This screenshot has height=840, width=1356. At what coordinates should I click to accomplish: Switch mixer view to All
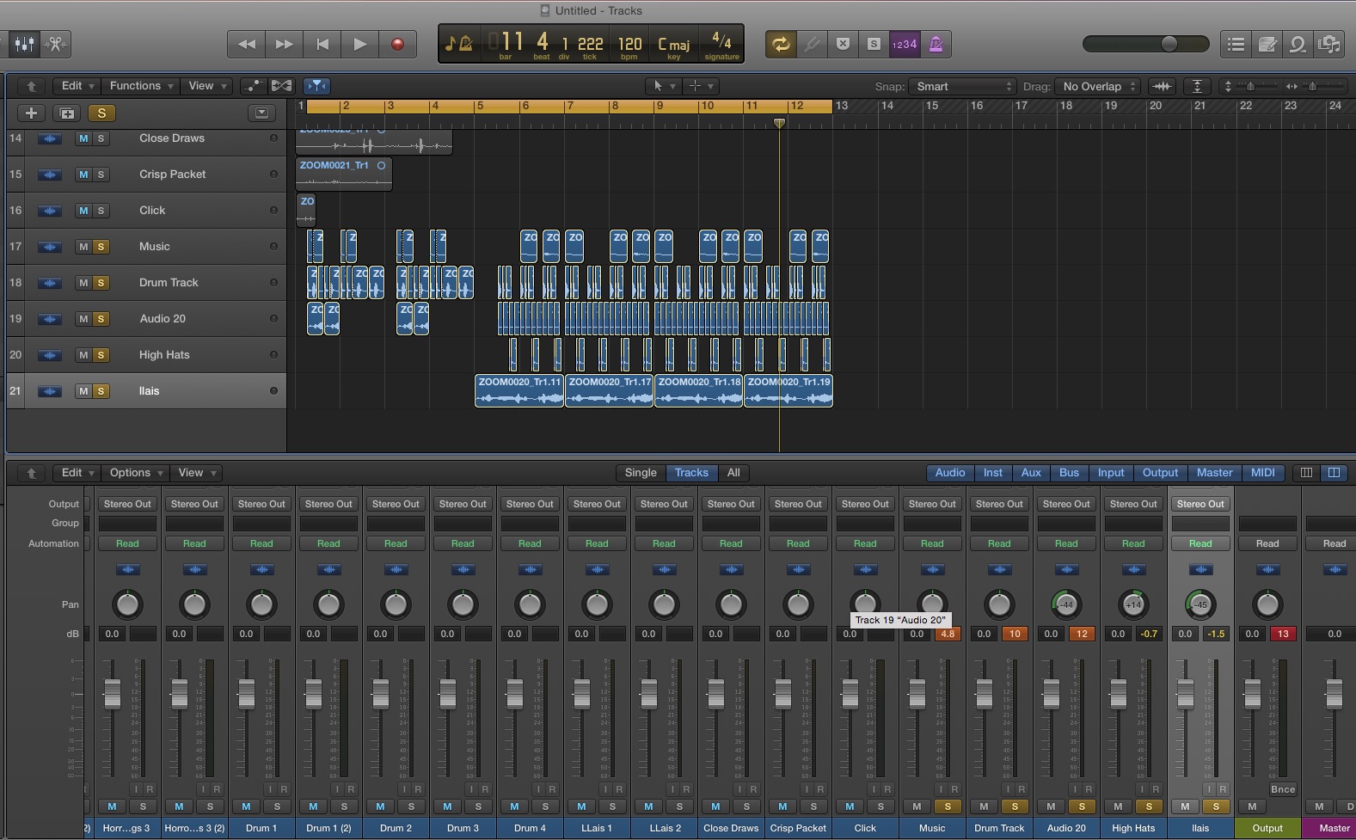click(733, 473)
